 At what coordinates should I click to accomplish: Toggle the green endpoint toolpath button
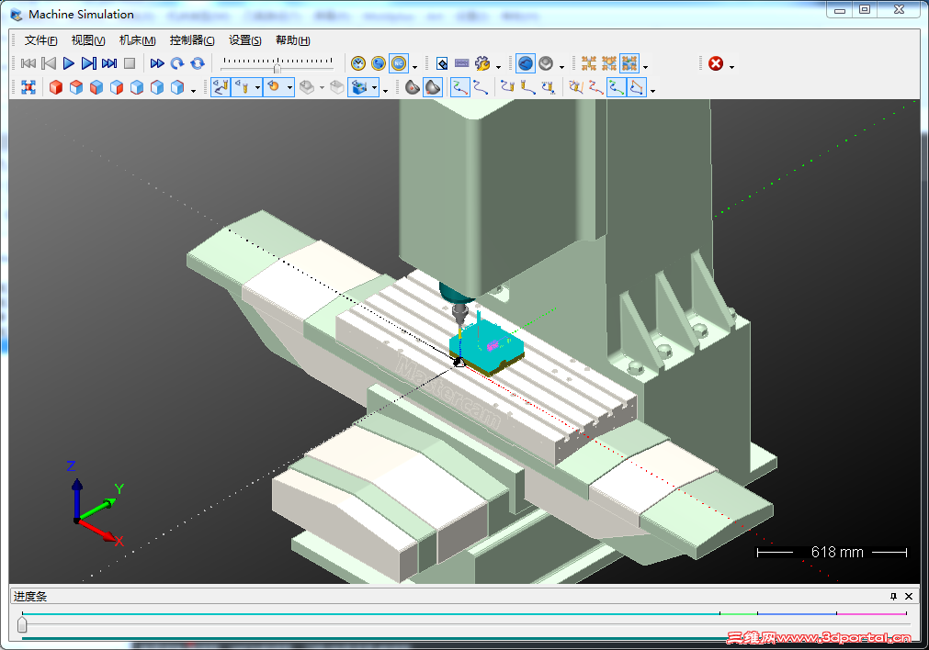click(617, 87)
